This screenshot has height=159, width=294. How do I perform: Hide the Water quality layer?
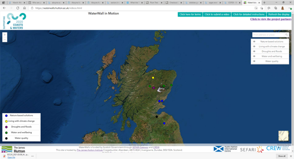pyautogui.click(x=254, y=61)
